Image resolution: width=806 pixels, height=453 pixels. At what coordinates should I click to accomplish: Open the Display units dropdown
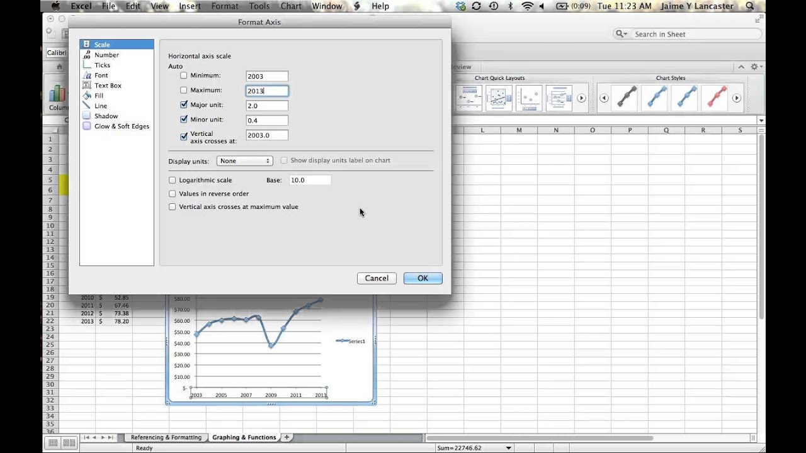[x=244, y=161]
